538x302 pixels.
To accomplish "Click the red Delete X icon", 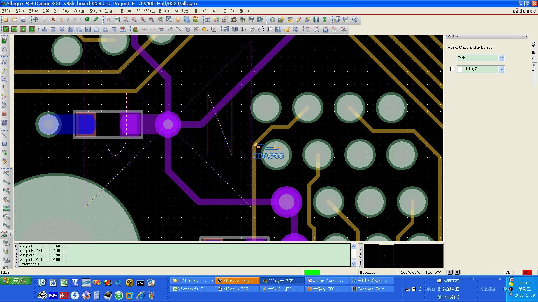I will click(53, 20).
